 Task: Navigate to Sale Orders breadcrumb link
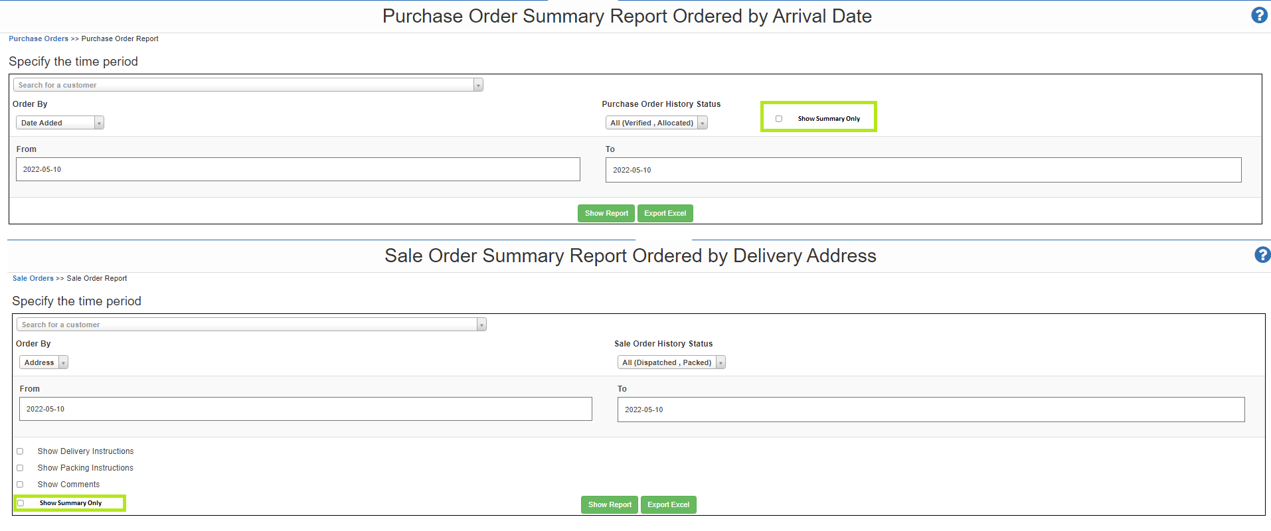33,278
